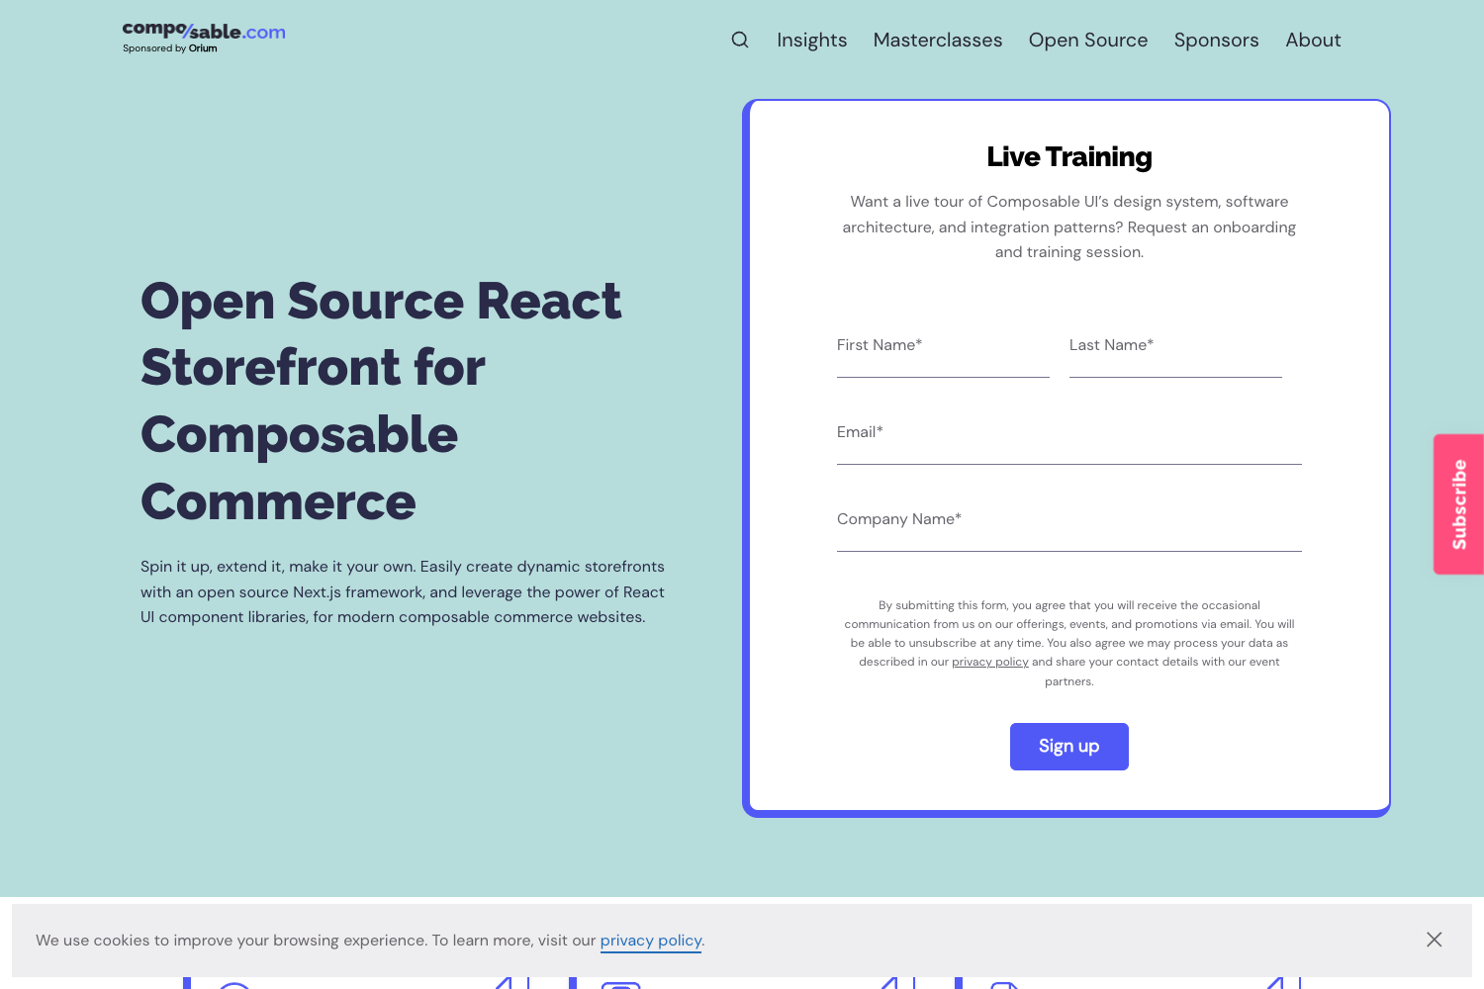This screenshot has height=989, width=1484.
Task: Click the Live Training form heading
Action: pos(1068,156)
